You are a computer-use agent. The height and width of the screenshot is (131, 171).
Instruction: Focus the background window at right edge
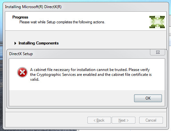170,65
